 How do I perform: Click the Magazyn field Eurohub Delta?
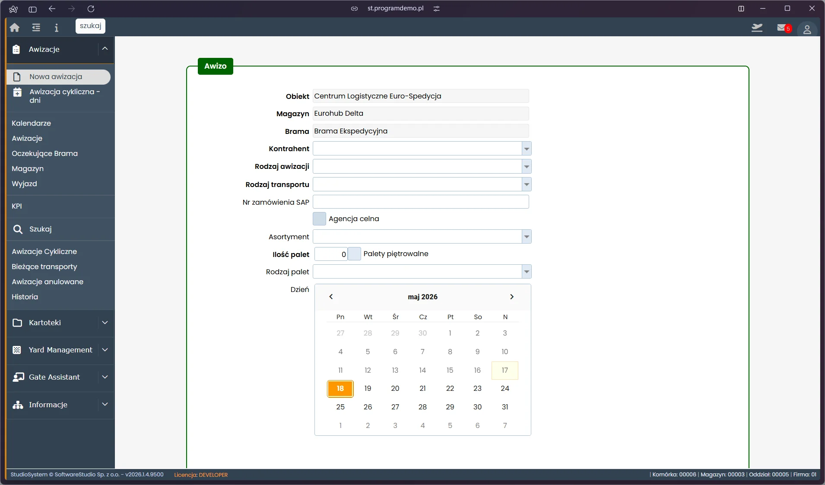[x=421, y=114]
